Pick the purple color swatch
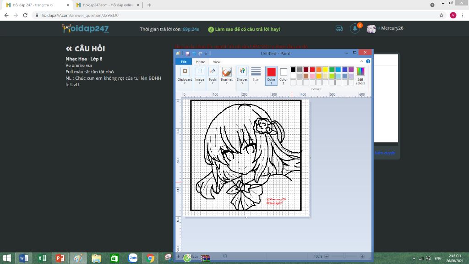Screen dimensions: 469x264 click(351, 70)
